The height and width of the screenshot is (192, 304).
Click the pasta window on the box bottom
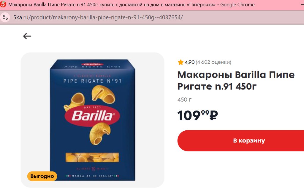92,157
